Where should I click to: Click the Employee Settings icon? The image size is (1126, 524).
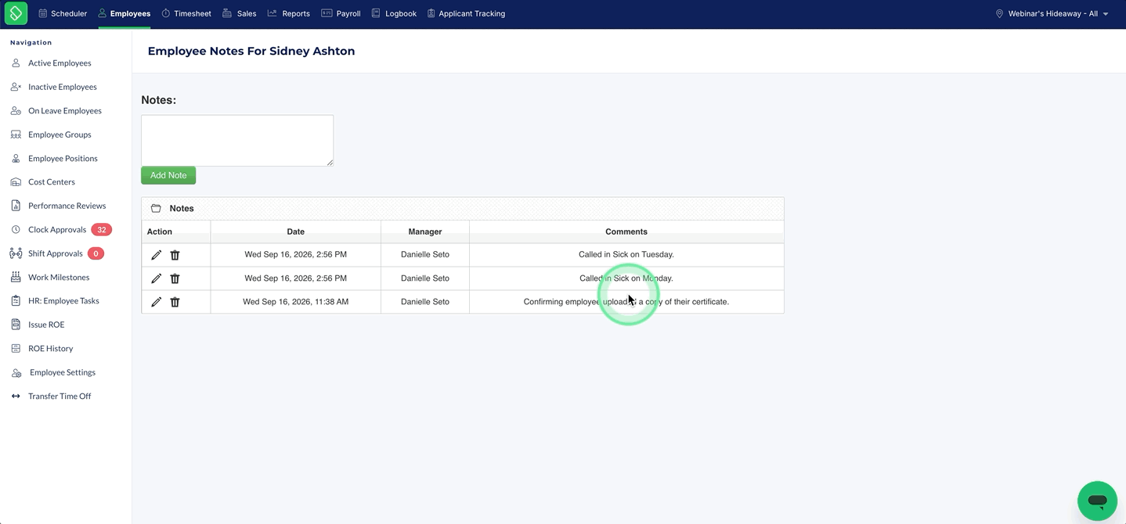coord(16,372)
